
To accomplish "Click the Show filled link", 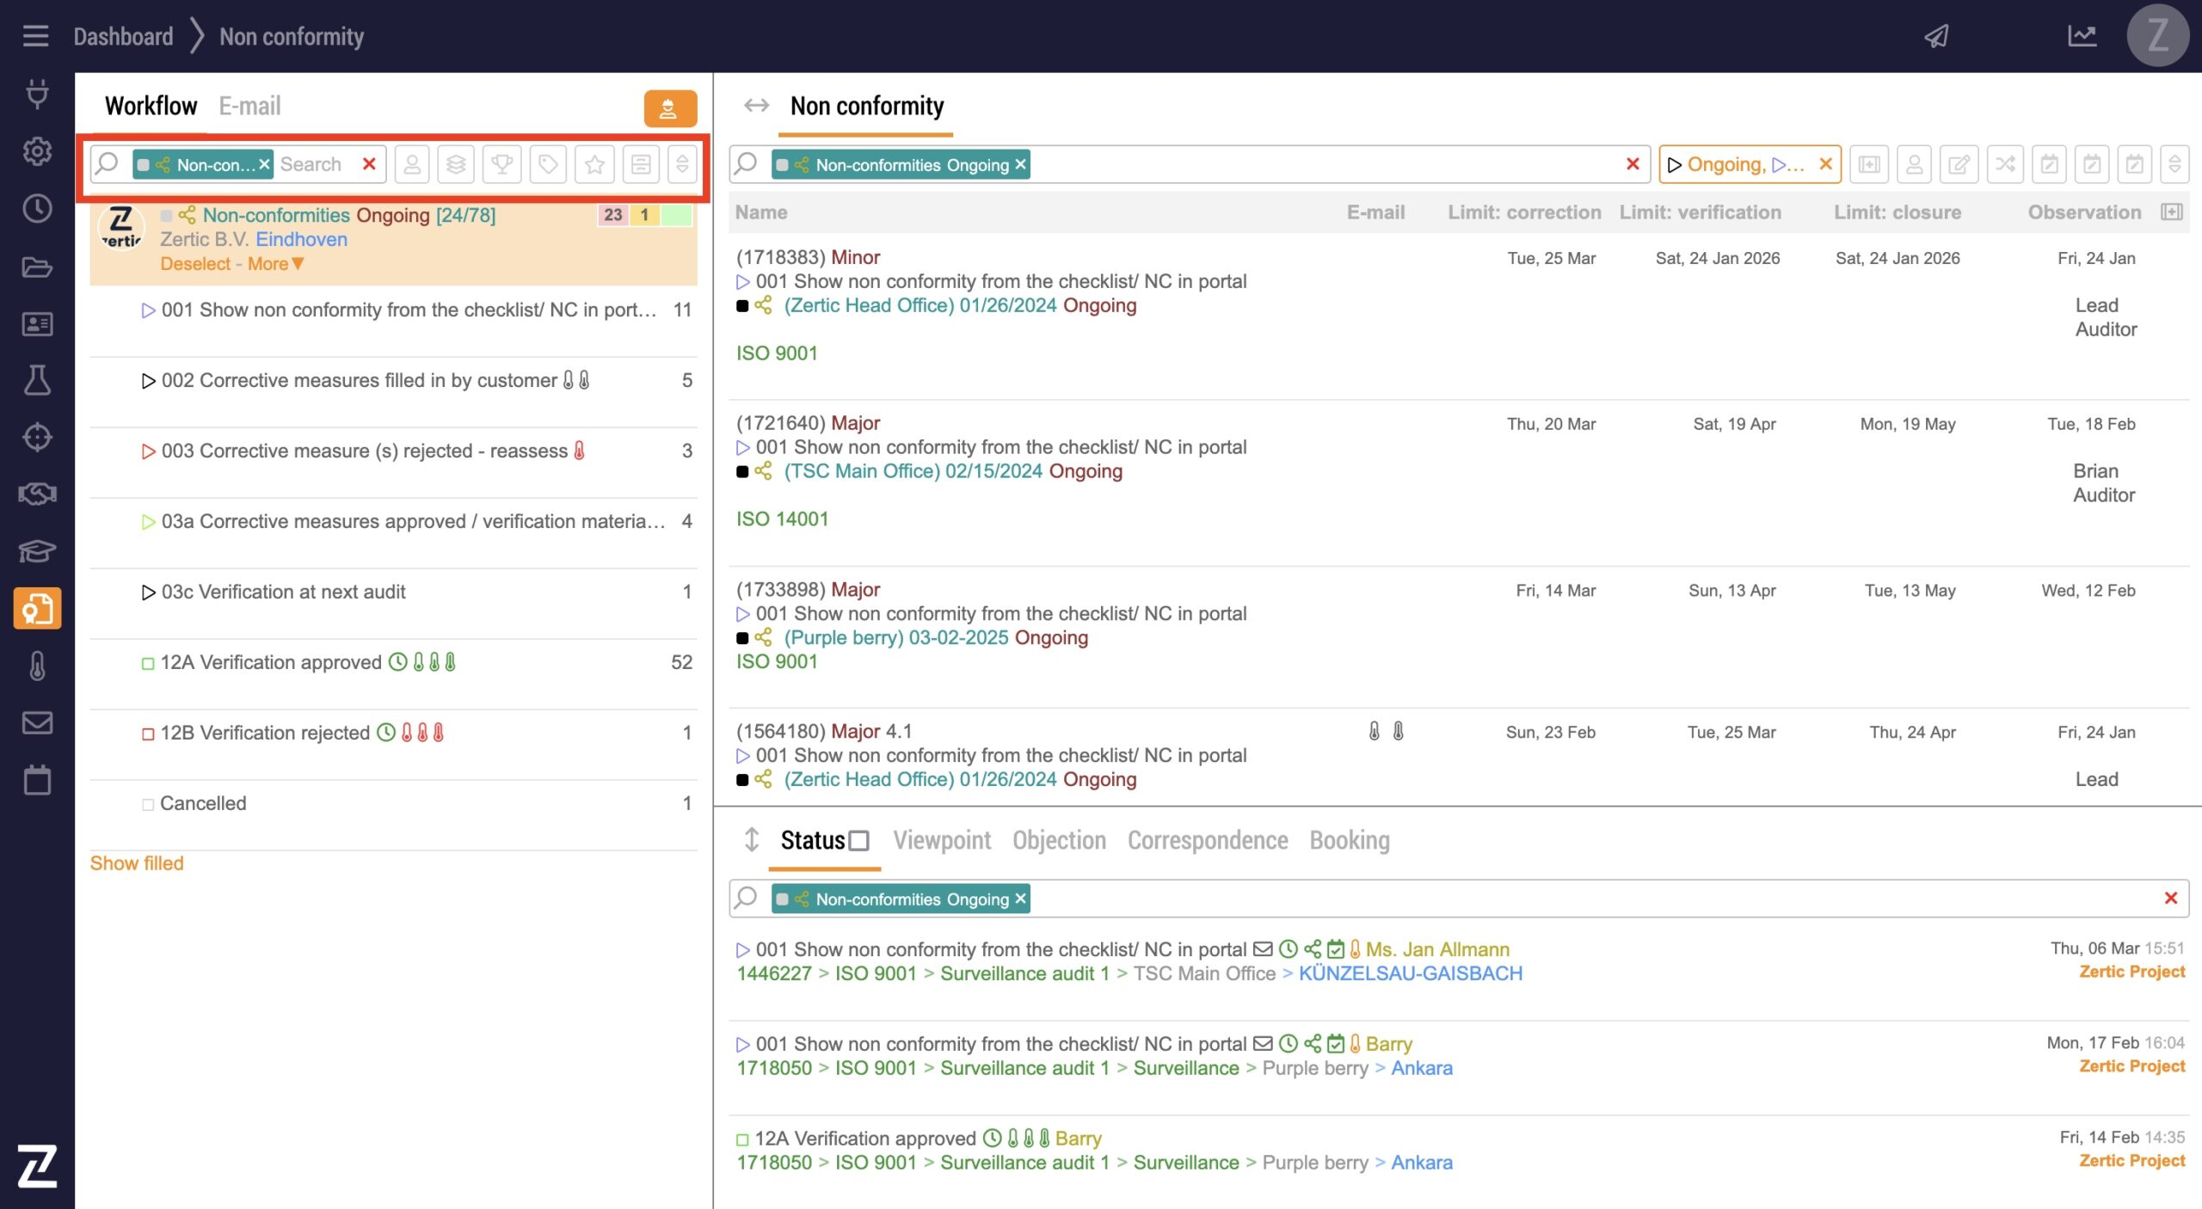I will (x=137, y=862).
